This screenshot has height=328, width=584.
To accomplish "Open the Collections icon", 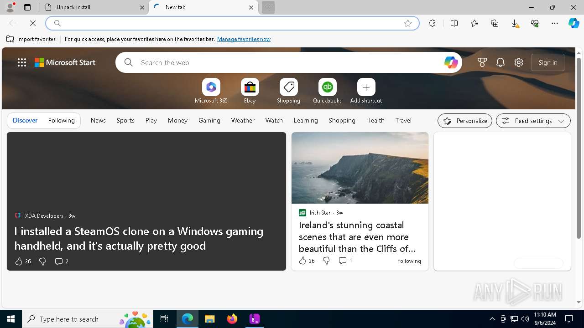I will coord(495,23).
